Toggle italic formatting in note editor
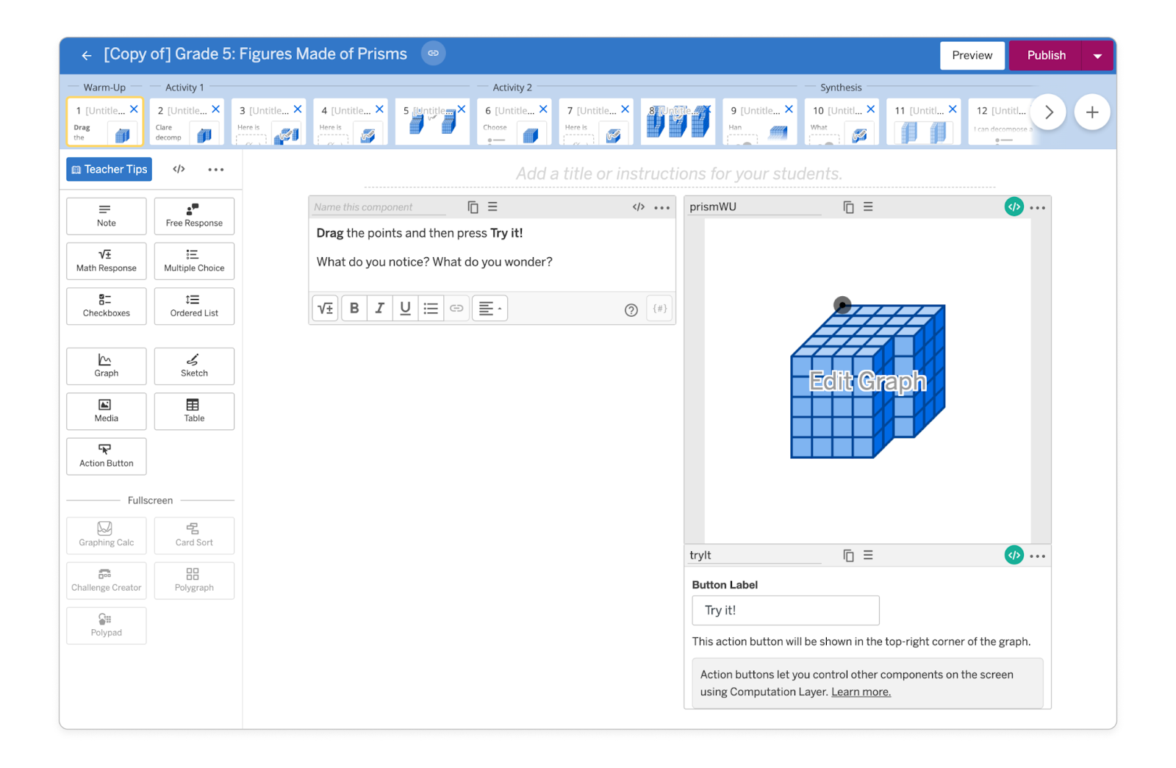 click(x=379, y=309)
